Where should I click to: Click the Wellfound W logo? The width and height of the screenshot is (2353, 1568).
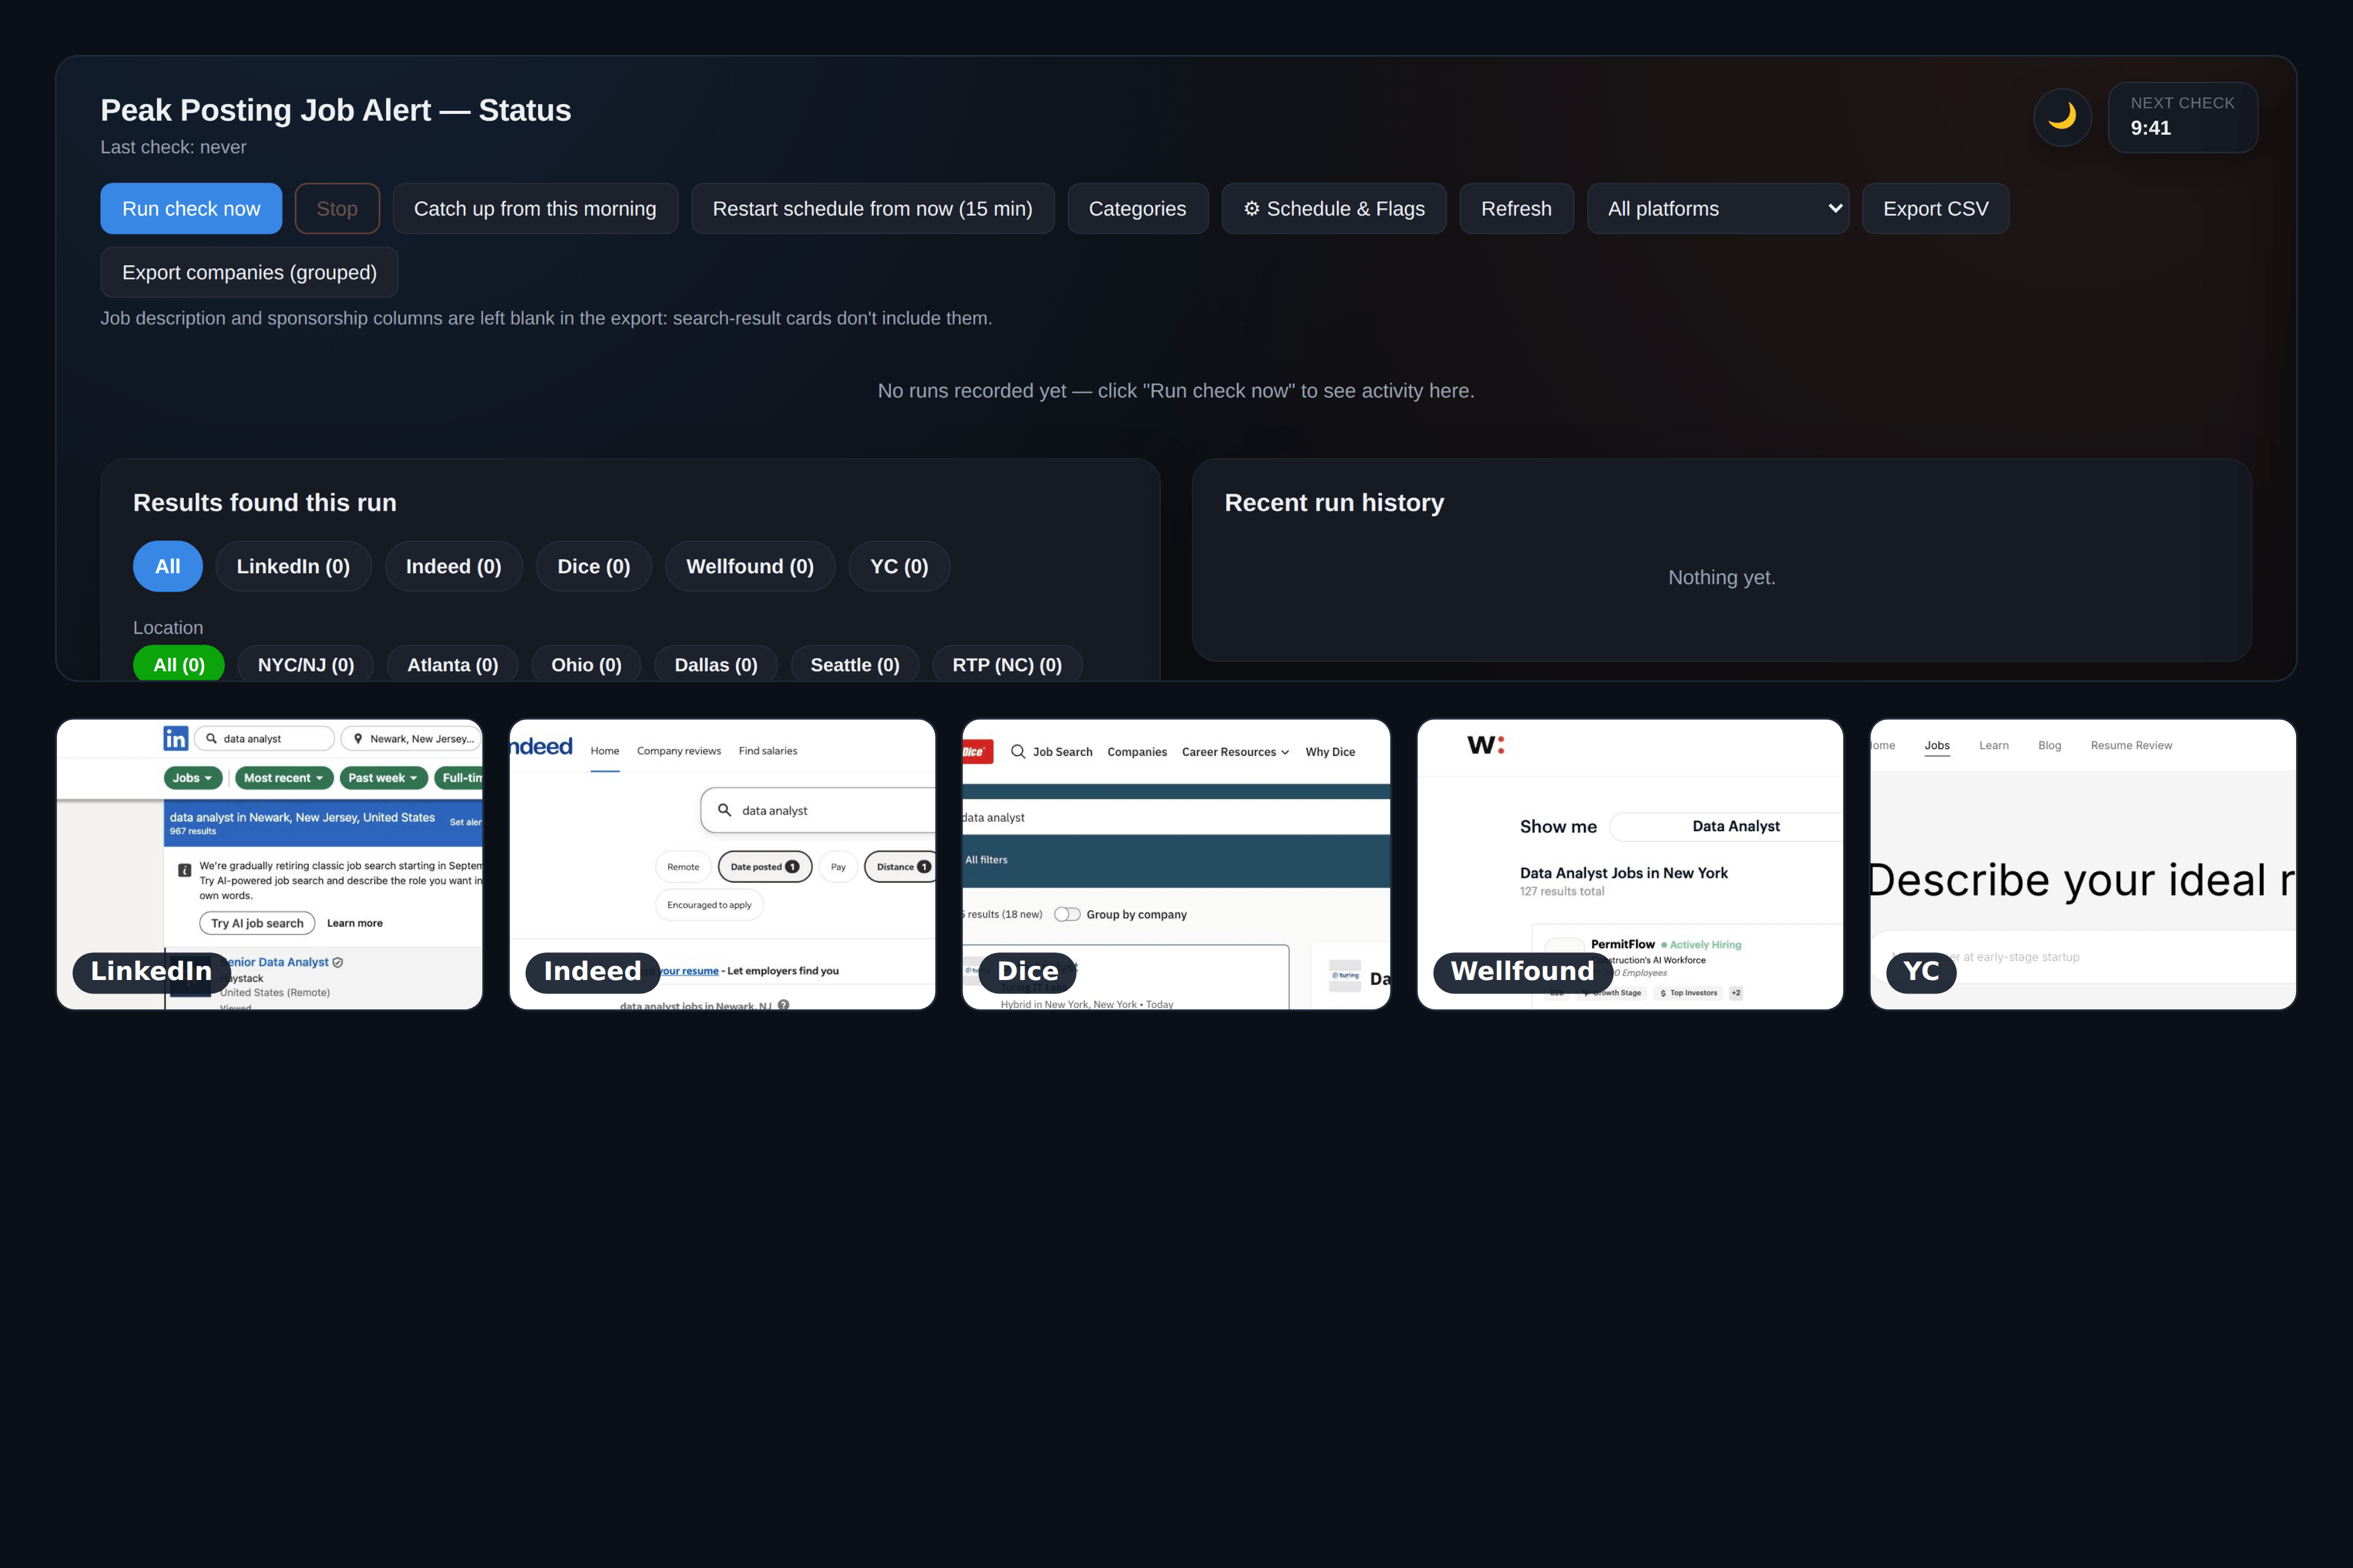tap(1485, 745)
